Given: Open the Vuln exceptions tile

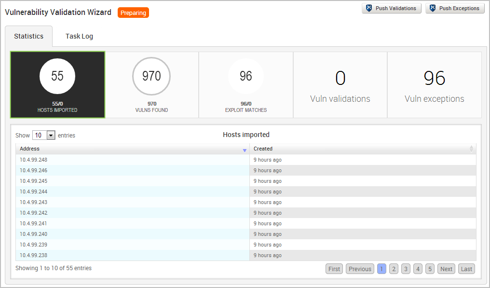Looking at the screenshot, I should [x=434, y=85].
